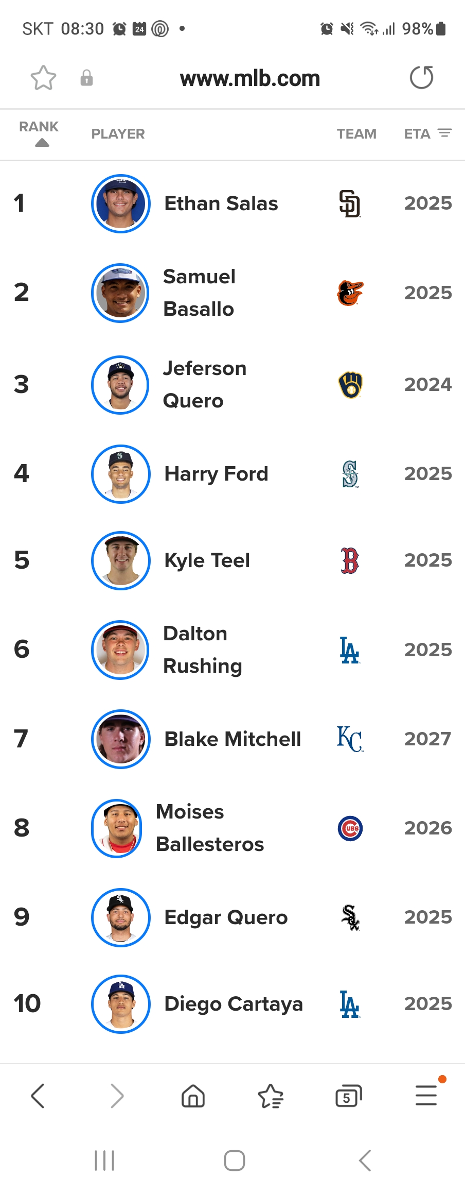Select the PLAYER column header
Screen dimensions: 465x1193
[118, 134]
